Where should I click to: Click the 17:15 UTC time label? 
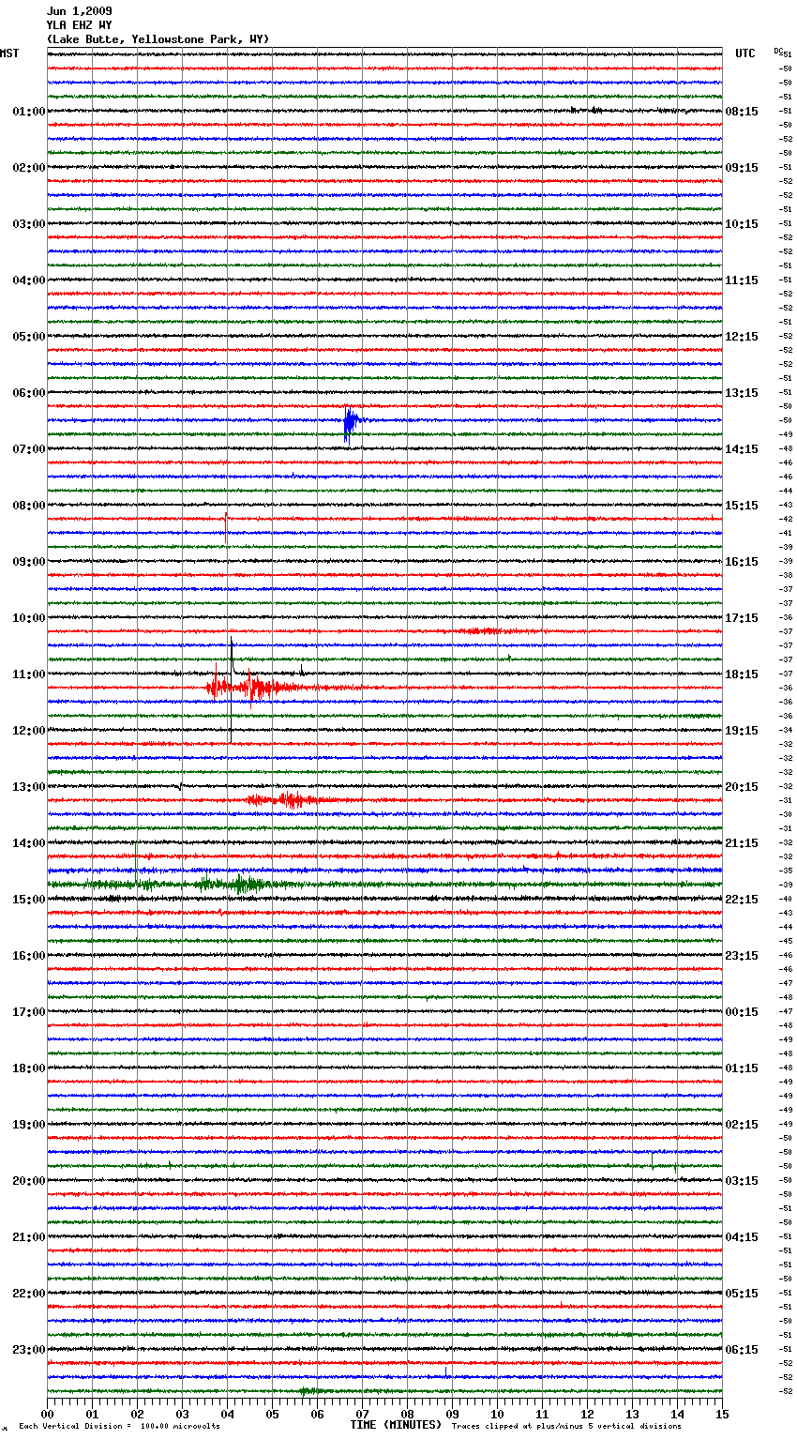point(742,618)
